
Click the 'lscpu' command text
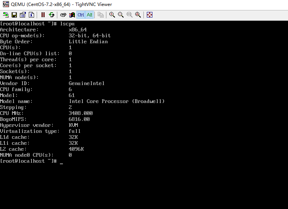click(x=67, y=24)
